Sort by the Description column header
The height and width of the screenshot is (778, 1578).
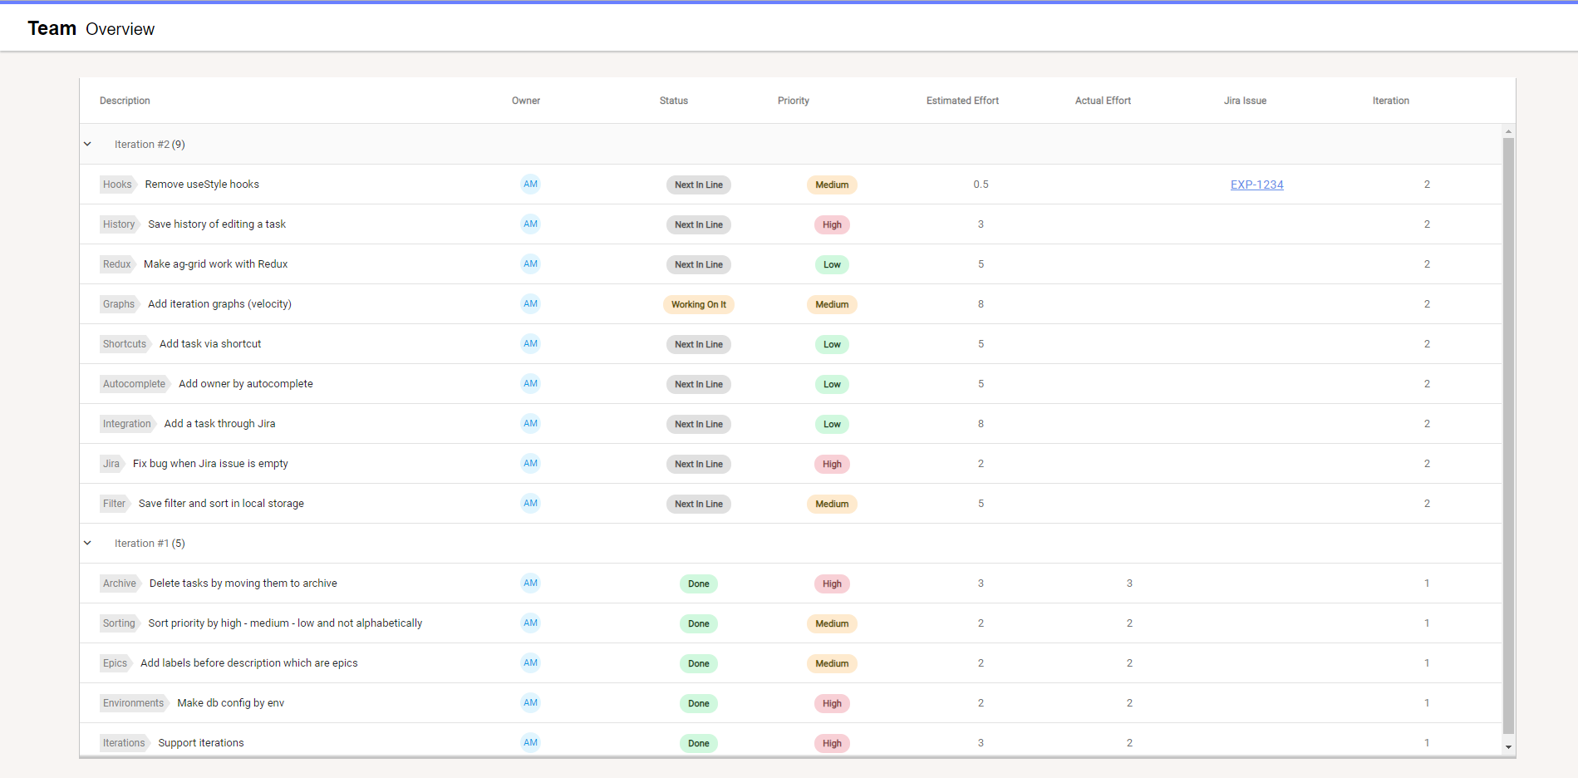[x=125, y=101]
